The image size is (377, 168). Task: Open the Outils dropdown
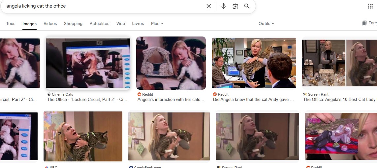266,23
